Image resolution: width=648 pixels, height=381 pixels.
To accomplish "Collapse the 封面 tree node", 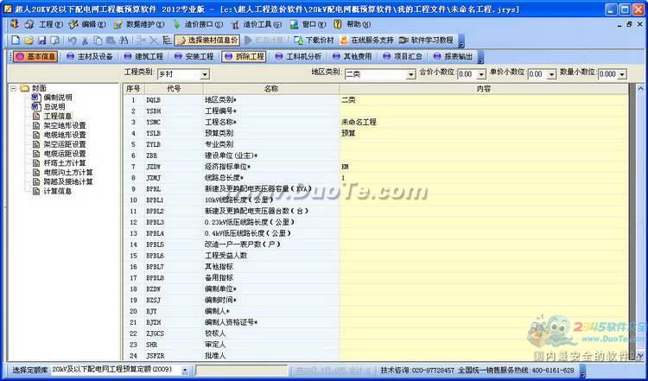I will coord(13,88).
